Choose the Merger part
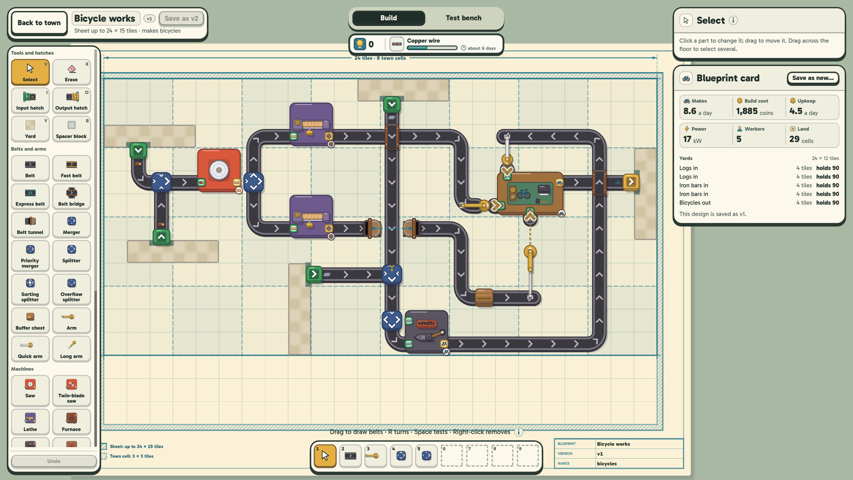This screenshot has width=853, height=480. pos(71,225)
